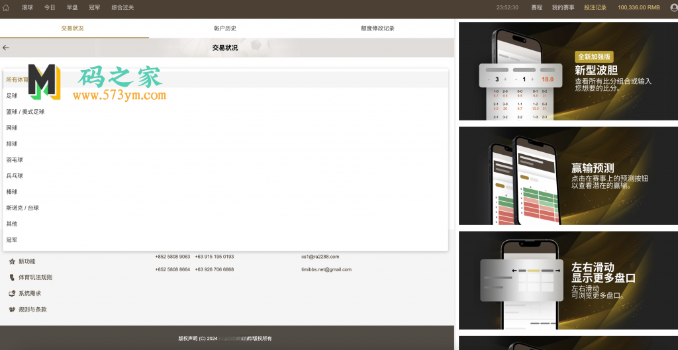Click the 体育玩法规则 rulebook icon
The width and height of the screenshot is (678, 350).
(12, 277)
